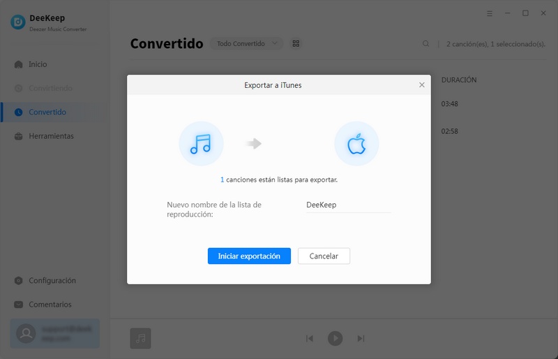Click the Configuración gear icon
This screenshot has width=558, height=359.
click(x=19, y=281)
